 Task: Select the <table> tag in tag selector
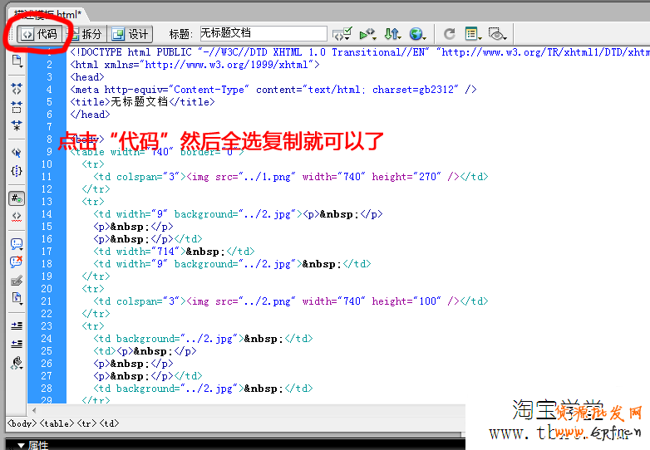click(x=58, y=423)
